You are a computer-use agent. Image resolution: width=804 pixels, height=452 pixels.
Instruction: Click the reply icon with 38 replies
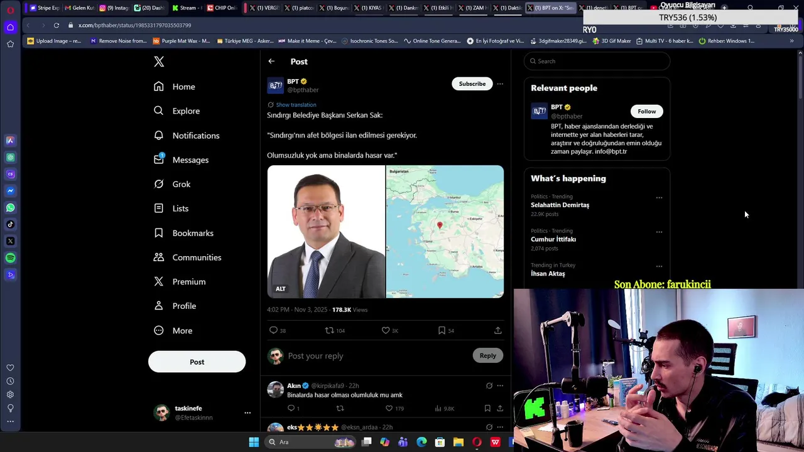273,330
